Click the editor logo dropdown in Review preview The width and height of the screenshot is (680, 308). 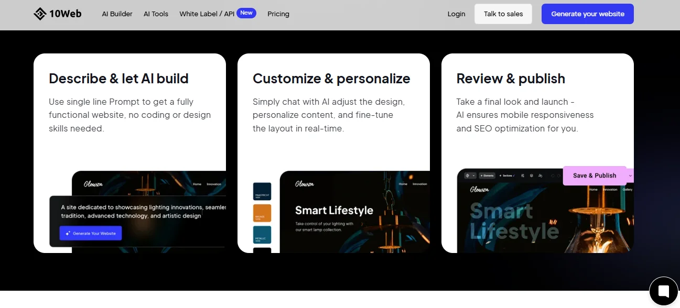pyautogui.click(x=470, y=175)
